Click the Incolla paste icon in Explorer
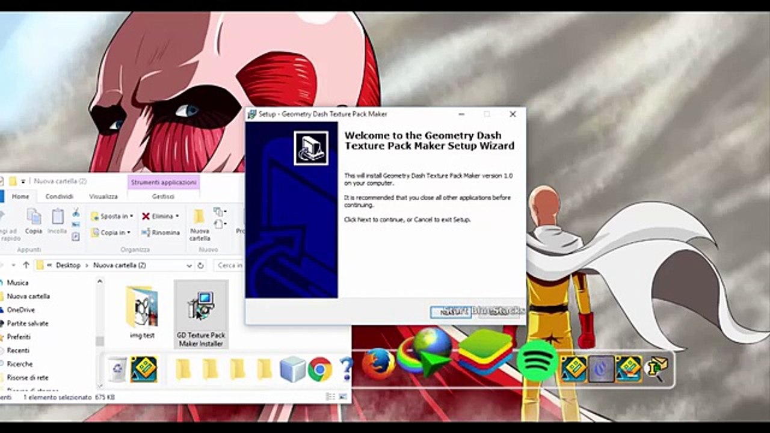Image resolution: width=770 pixels, height=433 pixels. coord(57,221)
